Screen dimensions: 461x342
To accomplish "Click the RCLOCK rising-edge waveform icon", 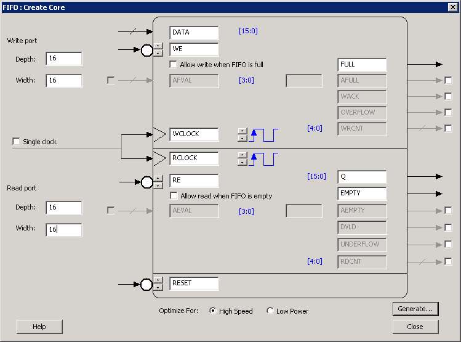I will click(263, 159).
